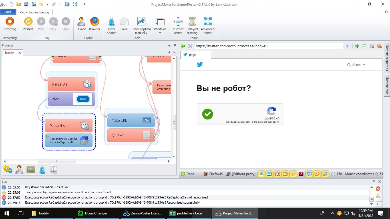Click the Stop playback button

point(65,24)
